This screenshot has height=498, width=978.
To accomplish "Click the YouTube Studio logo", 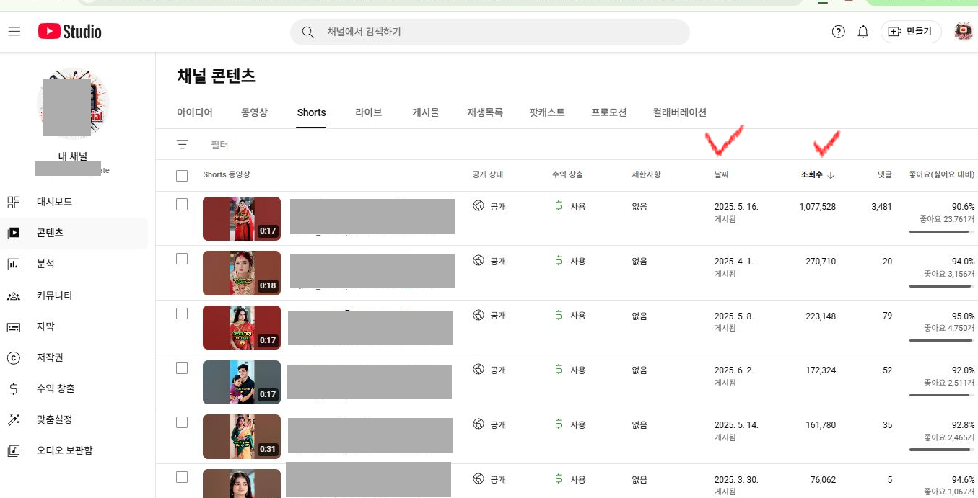I will pos(70,32).
